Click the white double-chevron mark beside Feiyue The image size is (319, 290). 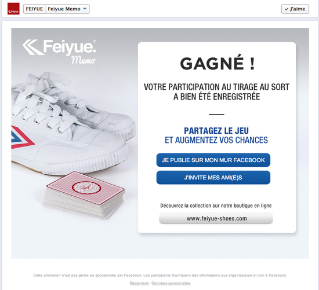pos(32,47)
